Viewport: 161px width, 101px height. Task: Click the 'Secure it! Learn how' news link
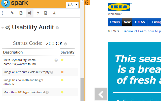coord(141,31)
